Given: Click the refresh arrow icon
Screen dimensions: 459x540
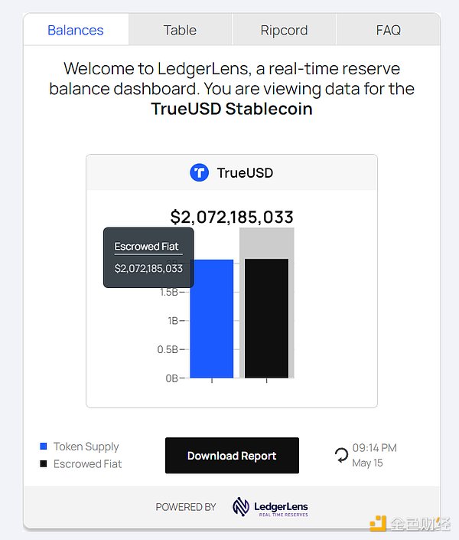Looking at the screenshot, I should click(x=341, y=456).
